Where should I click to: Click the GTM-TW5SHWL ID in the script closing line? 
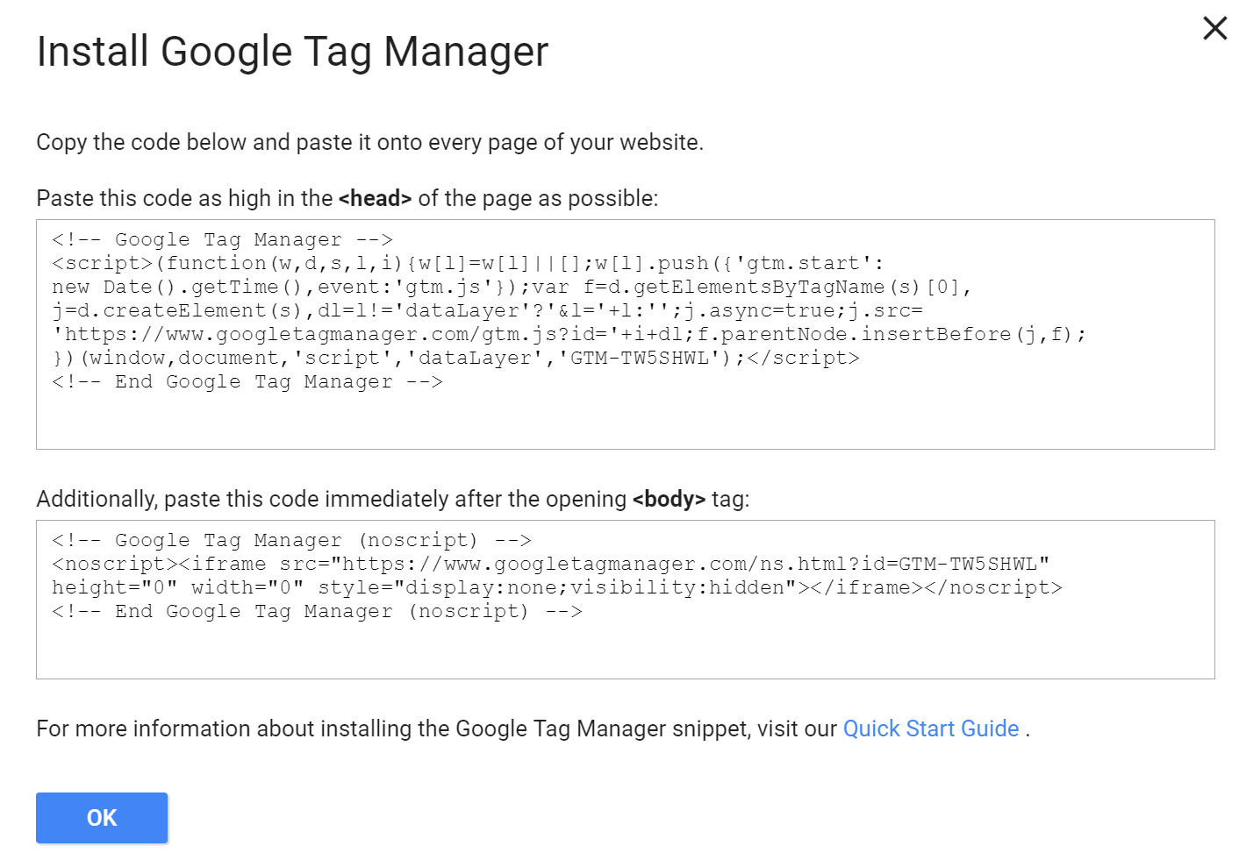point(639,358)
